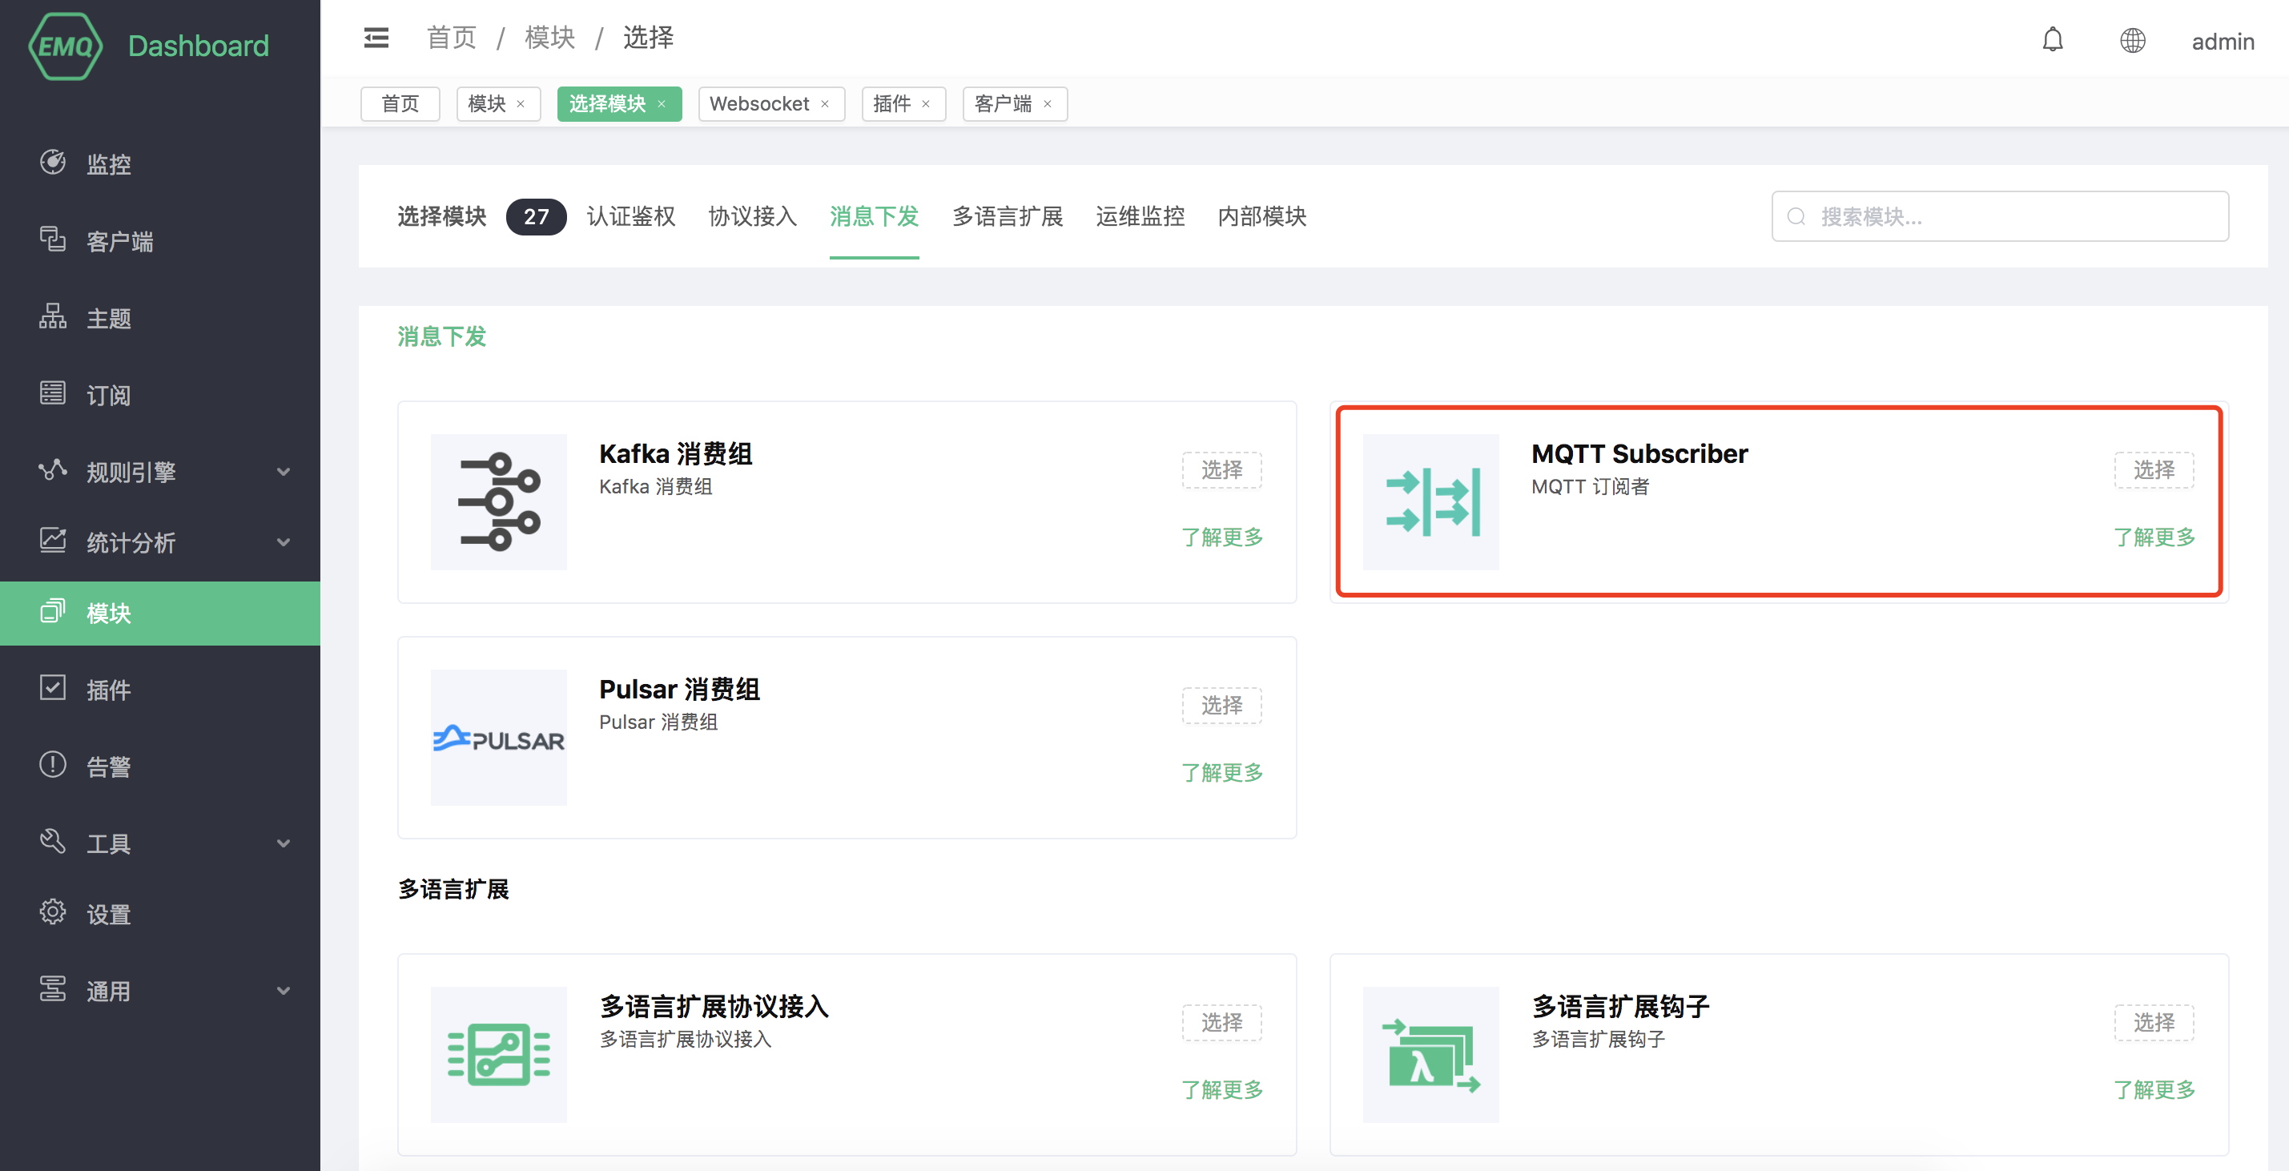2289x1171 pixels.
Task: Open the 客户端 page tab
Action: [1002, 104]
